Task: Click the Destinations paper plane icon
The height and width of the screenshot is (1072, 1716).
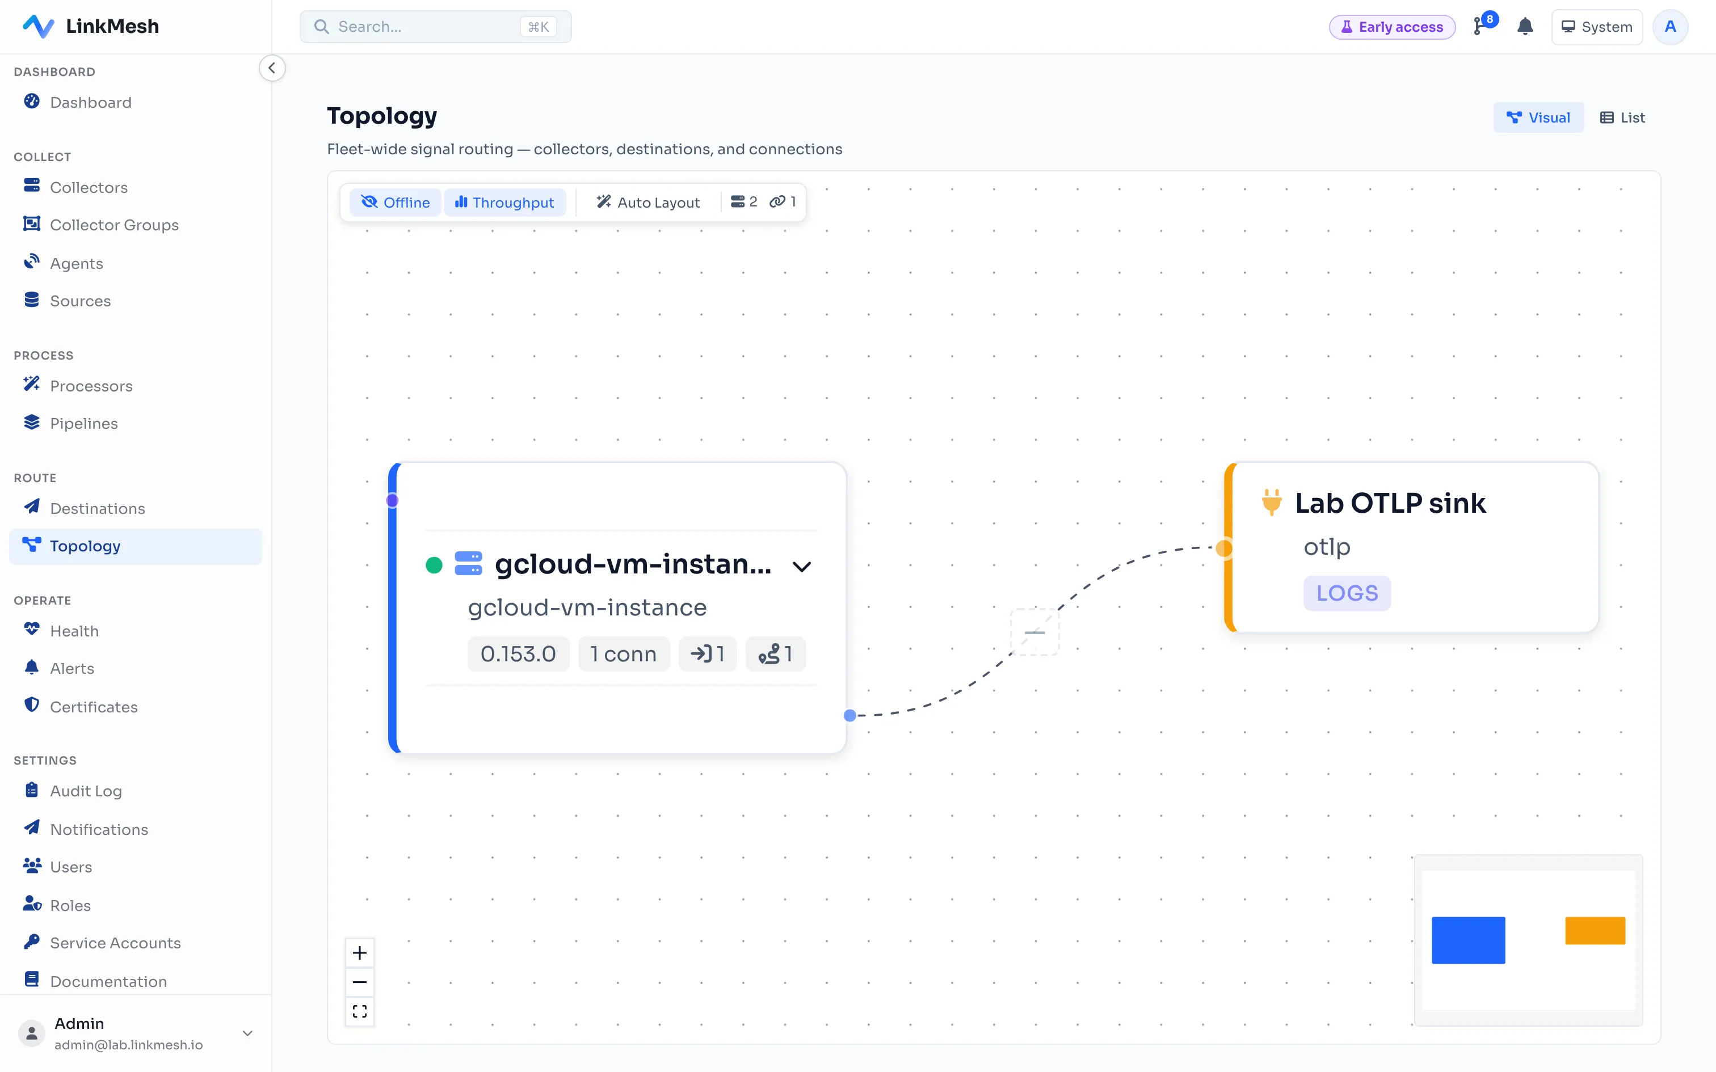Action: pos(32,507)
